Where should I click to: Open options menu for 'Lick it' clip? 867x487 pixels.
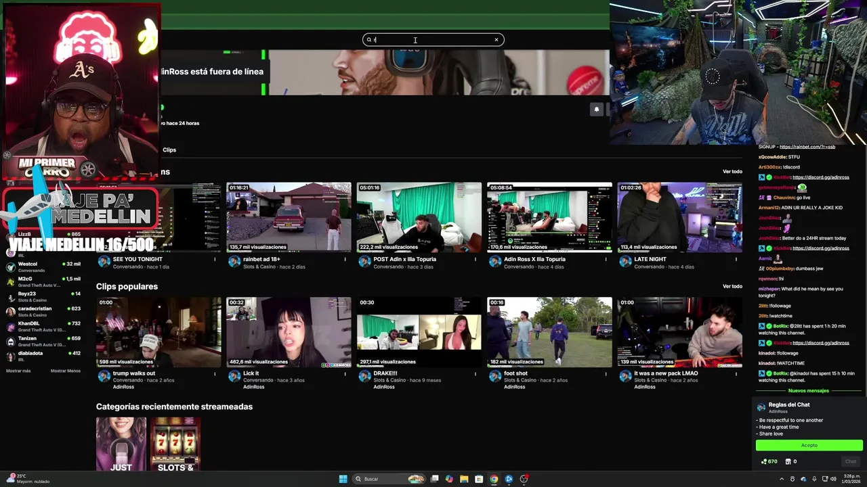point(345,373)
